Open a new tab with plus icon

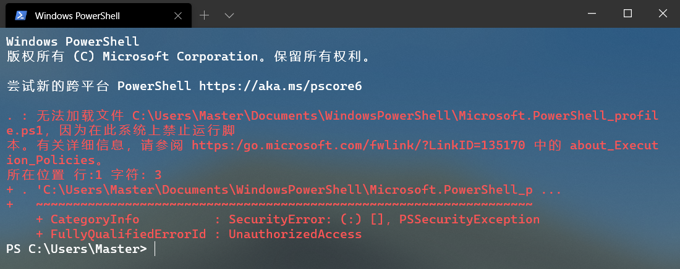click(205, 15)
